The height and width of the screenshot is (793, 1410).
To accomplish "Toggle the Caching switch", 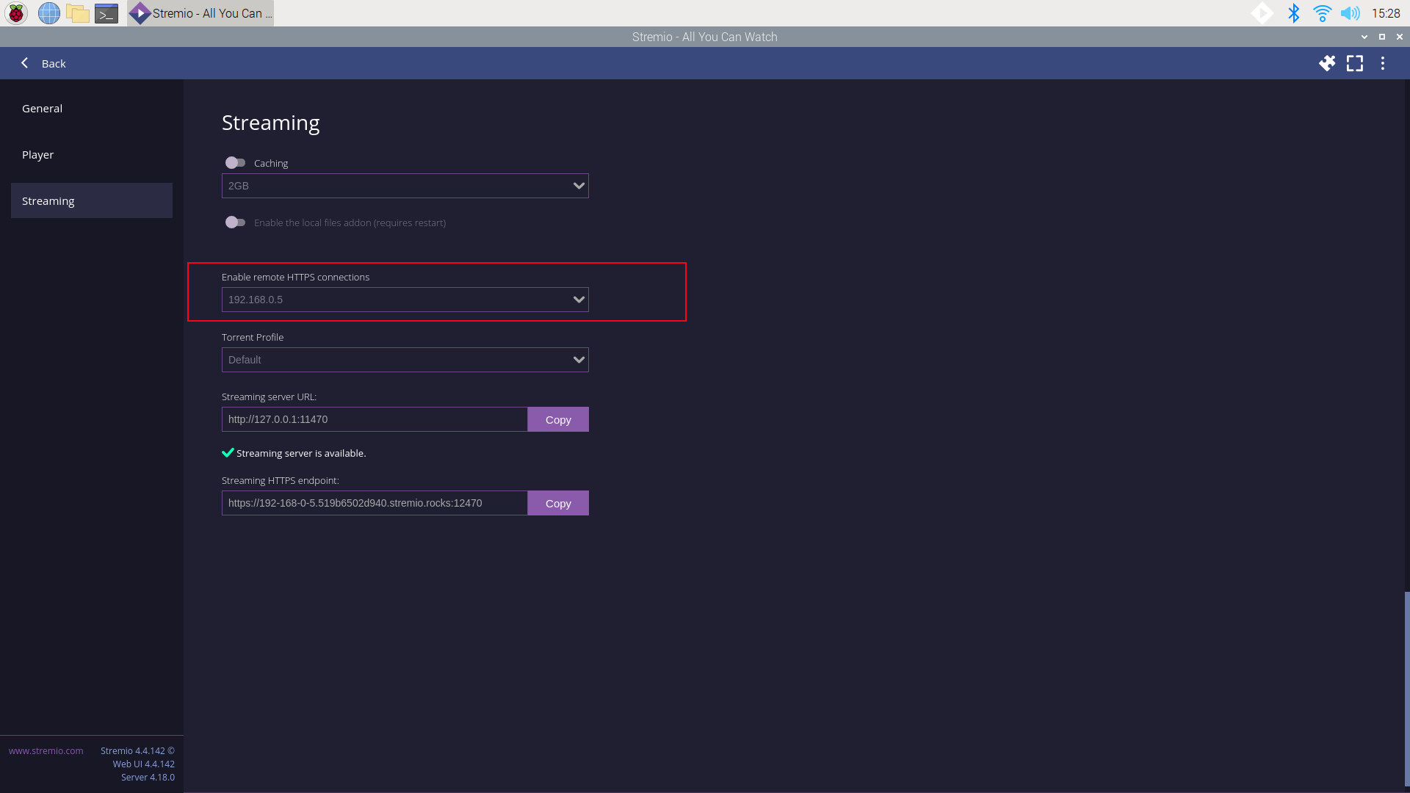I will point(235,162).
